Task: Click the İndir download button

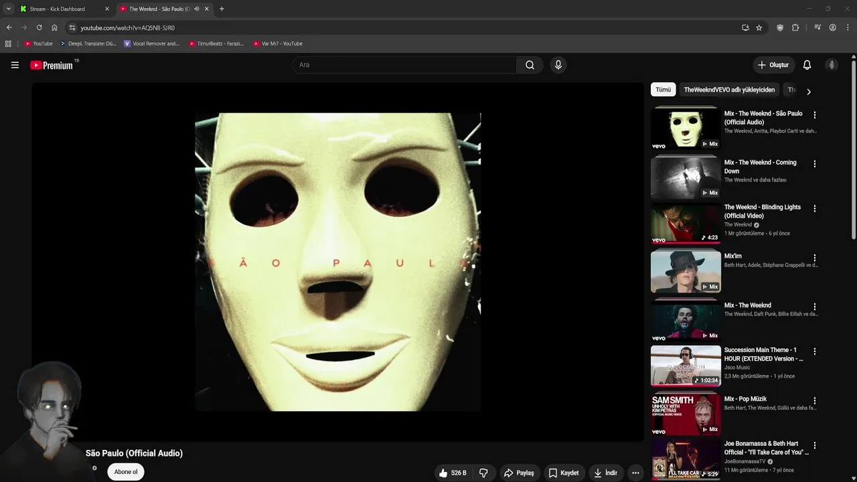Action: [x=605, y=473]
